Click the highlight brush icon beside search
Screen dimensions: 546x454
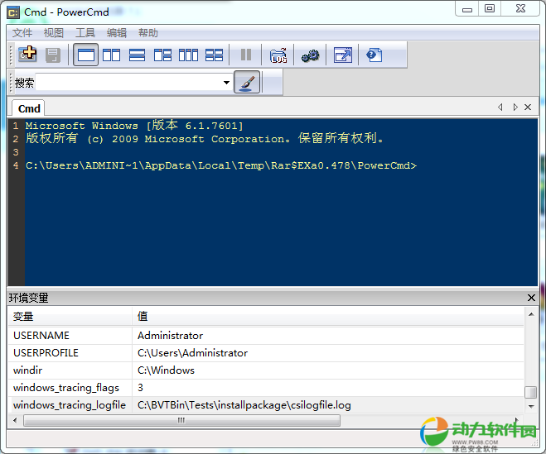pos(247,83)
